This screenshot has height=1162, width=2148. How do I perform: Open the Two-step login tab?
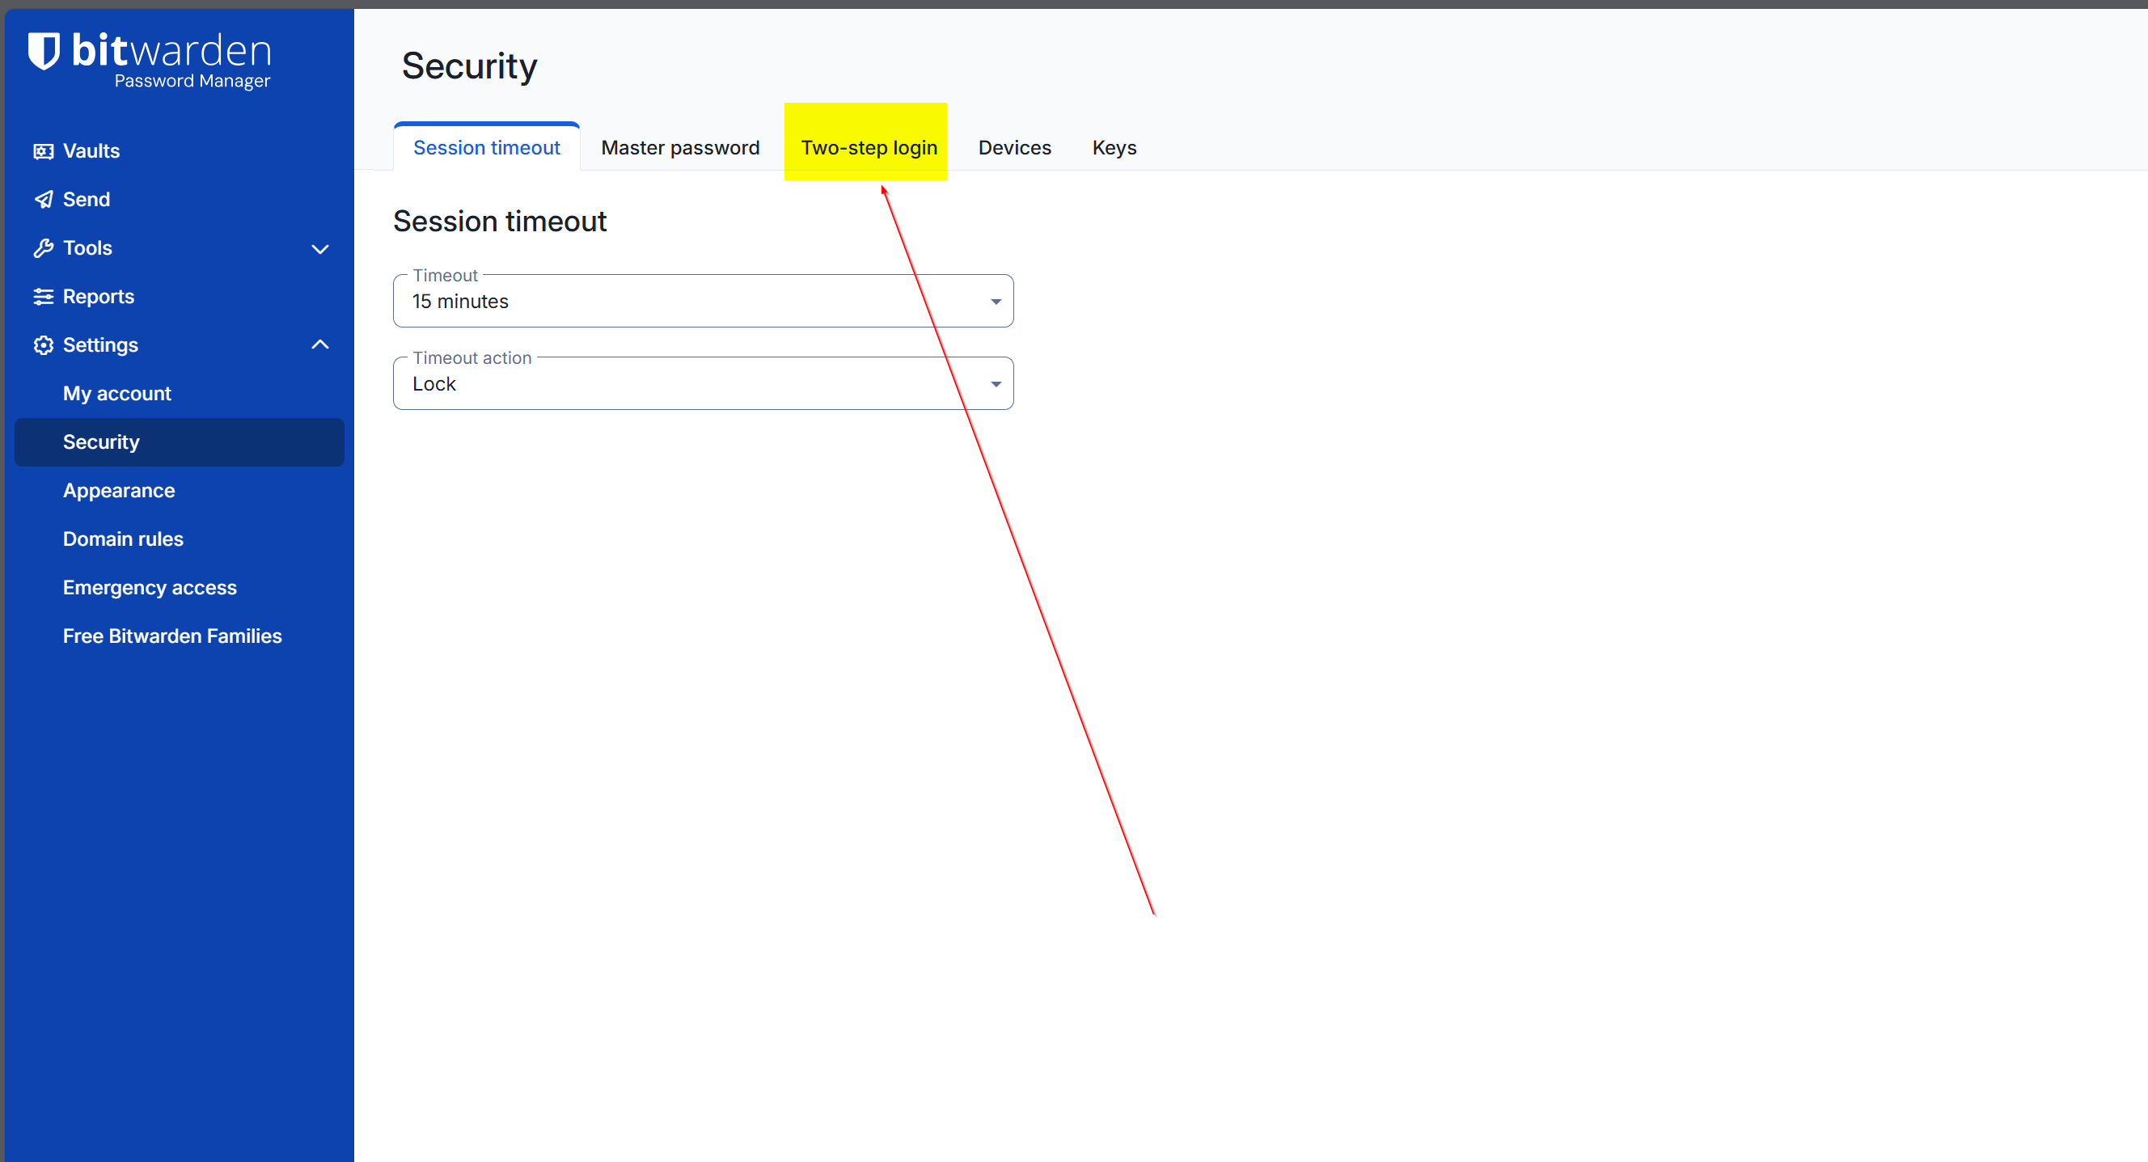pos(868,147)
